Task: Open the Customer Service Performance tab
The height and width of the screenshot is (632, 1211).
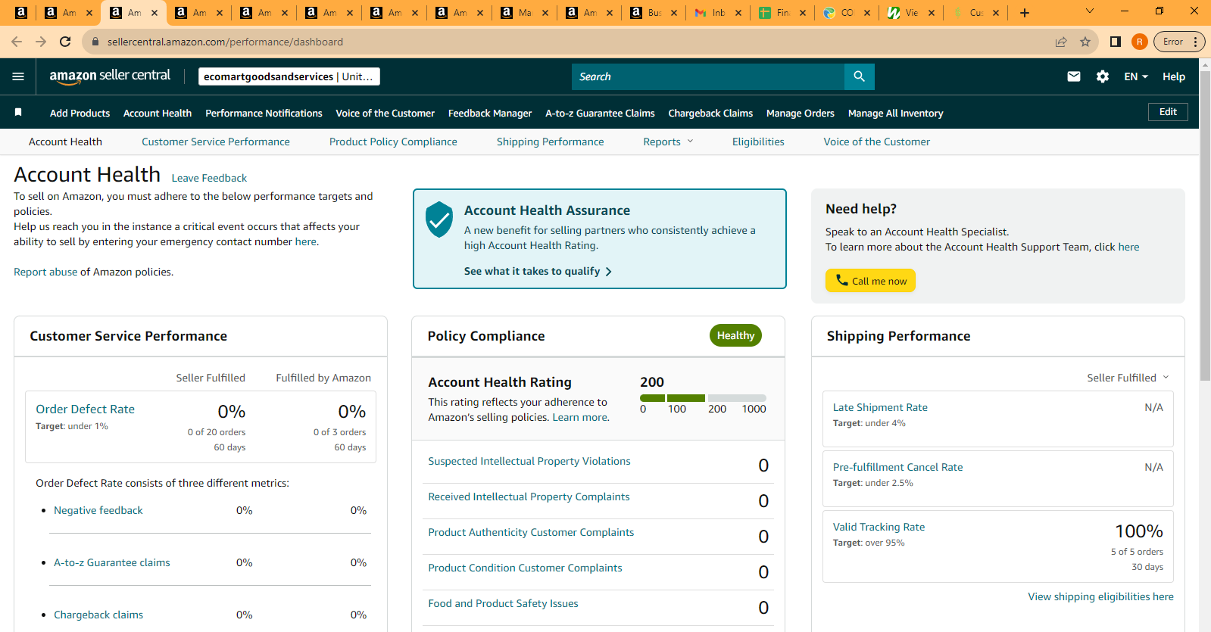Action: 216,142
